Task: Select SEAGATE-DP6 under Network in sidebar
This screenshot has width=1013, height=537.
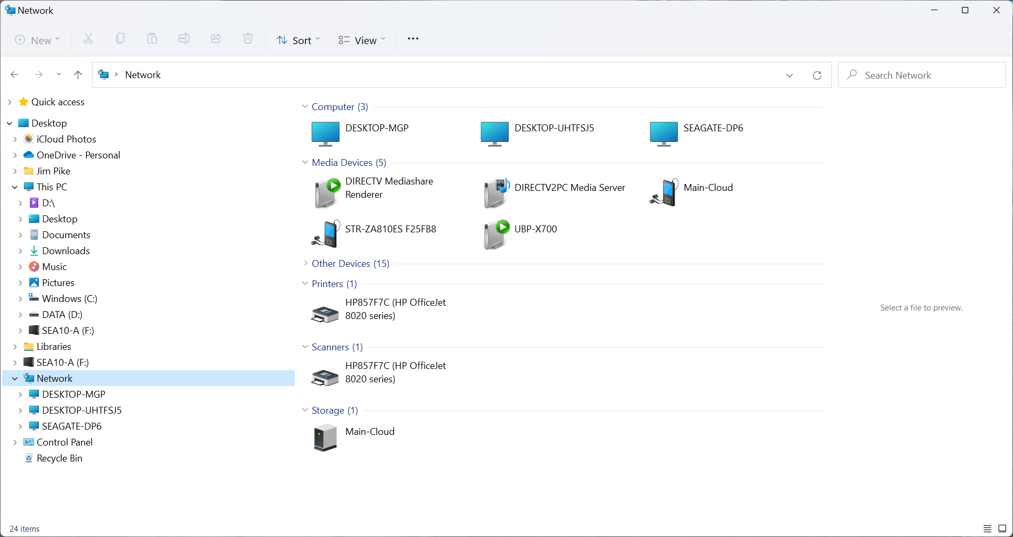Action: point(72,426)
